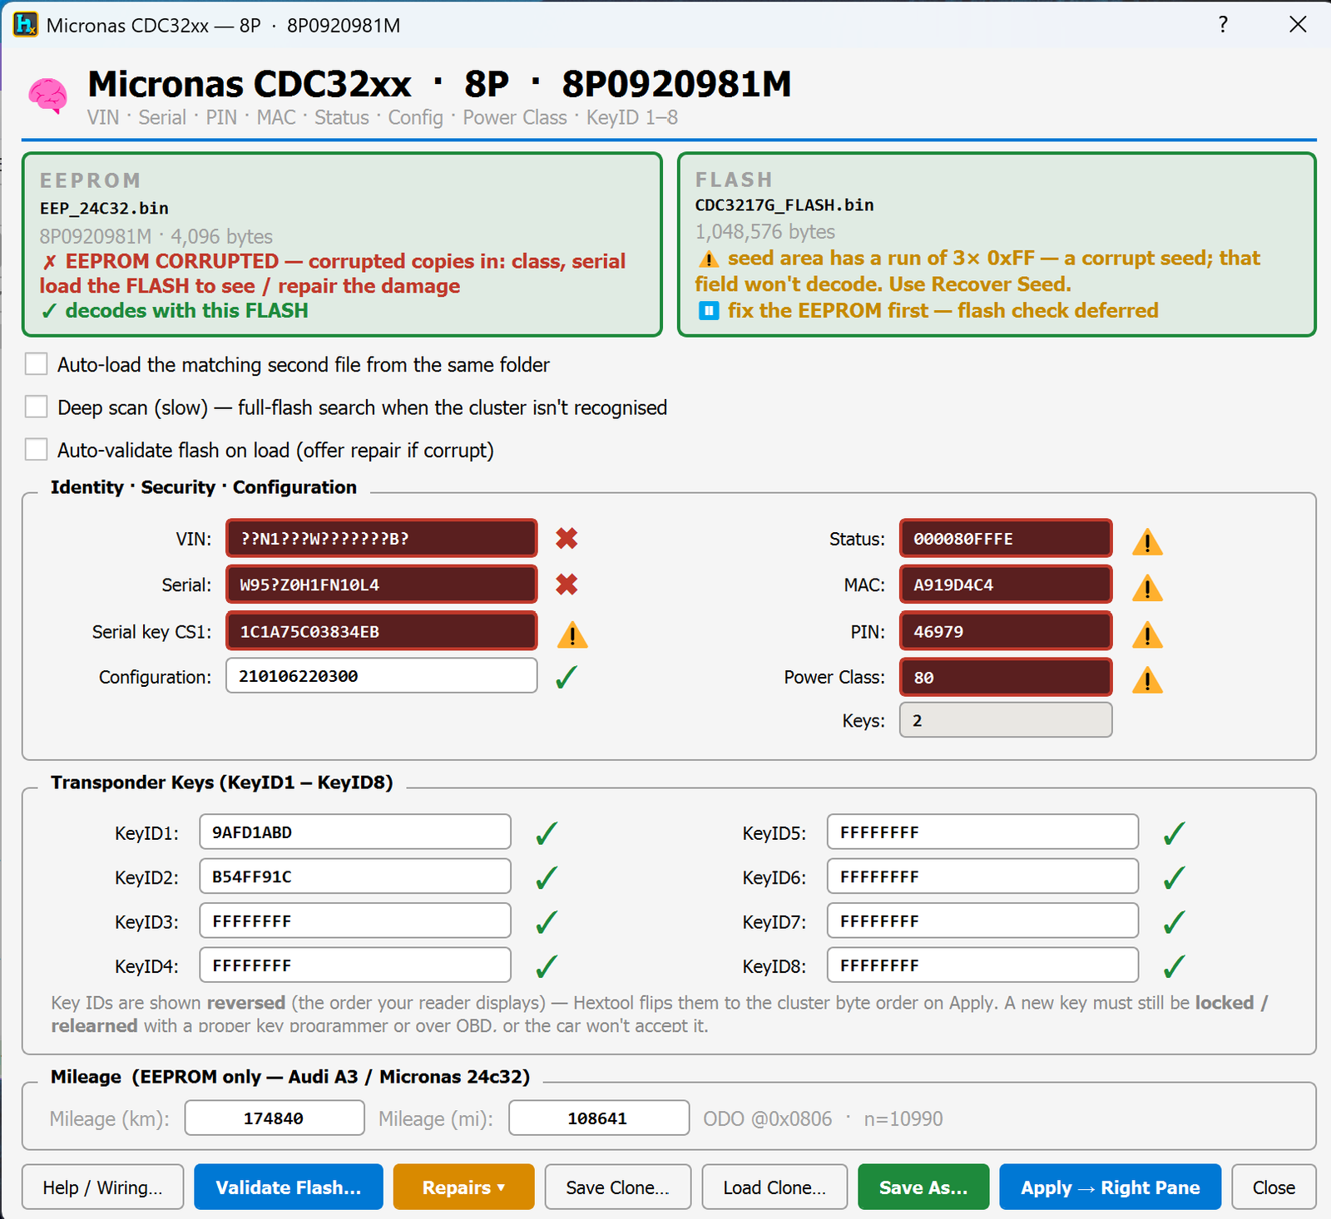Screen dimensions: 1331x1219
Task: Click the checkmark beside KeyID8
Action: click(x=1174, y=966)
